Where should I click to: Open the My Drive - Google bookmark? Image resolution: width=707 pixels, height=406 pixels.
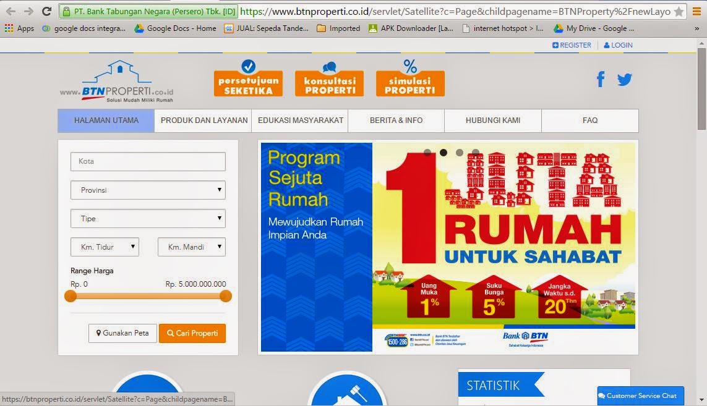click(x=594, y=28)
